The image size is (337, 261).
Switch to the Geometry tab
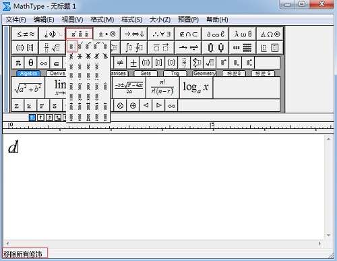(x=204, y=74)
